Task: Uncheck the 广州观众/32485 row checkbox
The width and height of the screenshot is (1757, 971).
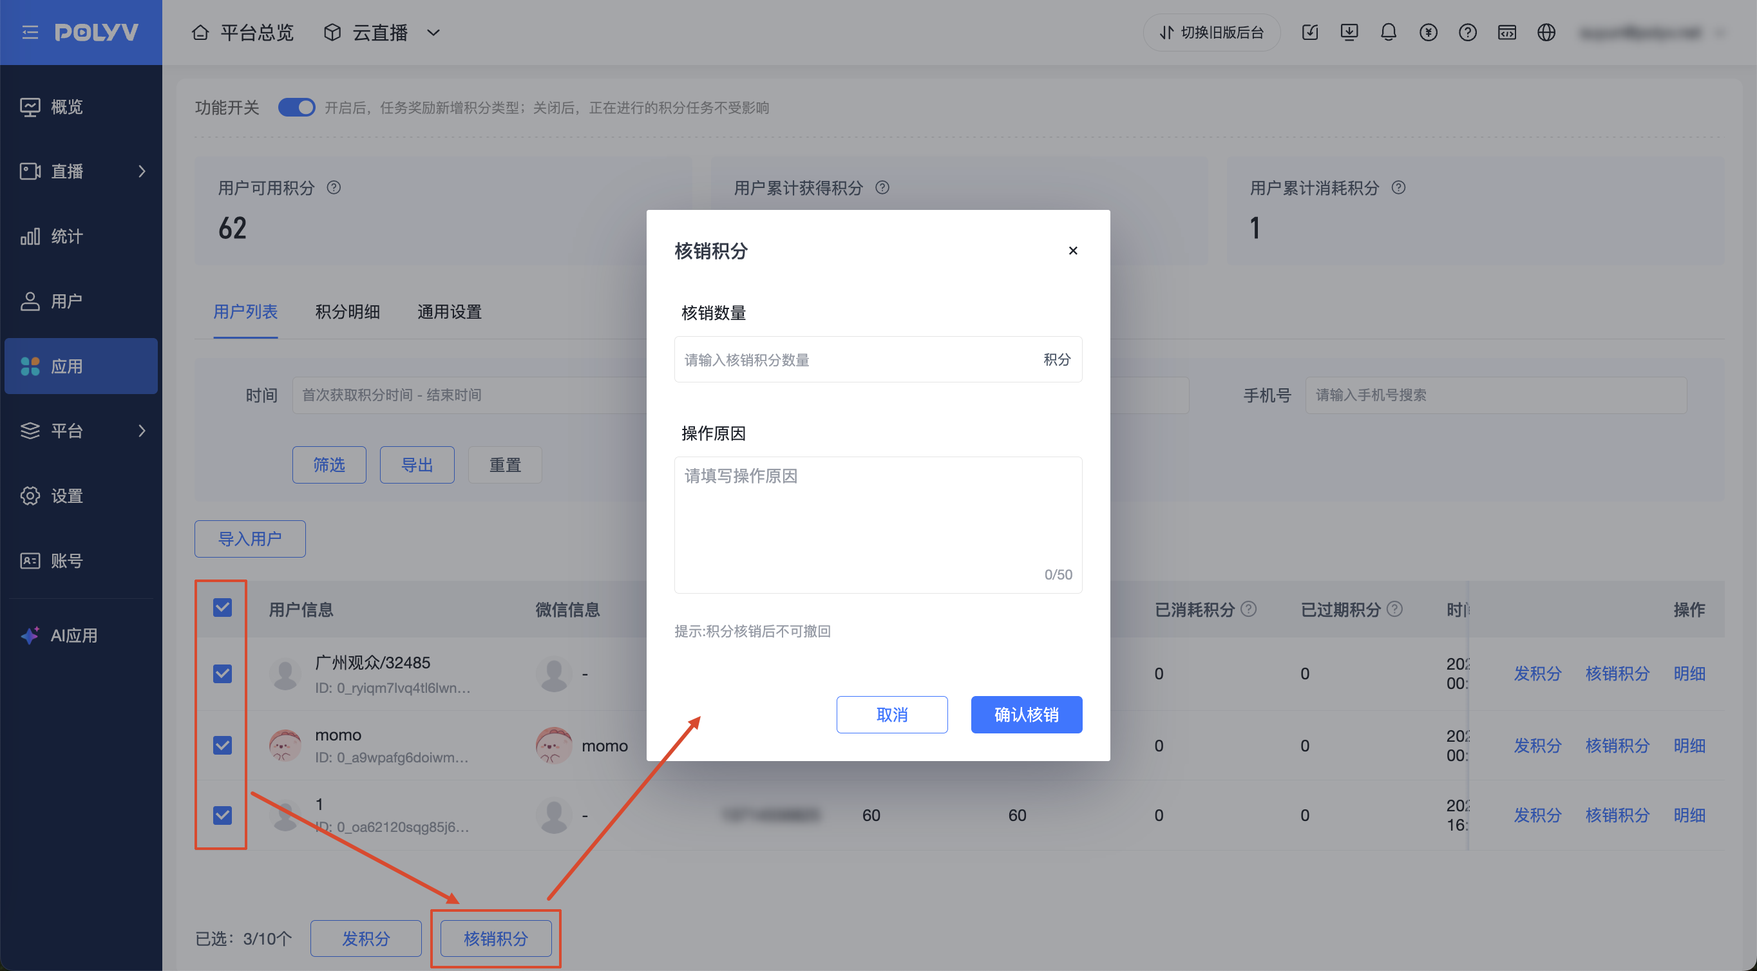Action: (x=222, y=674)
